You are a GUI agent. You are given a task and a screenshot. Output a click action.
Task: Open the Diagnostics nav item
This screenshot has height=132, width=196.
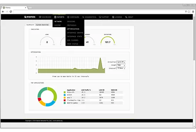[89, 17]
